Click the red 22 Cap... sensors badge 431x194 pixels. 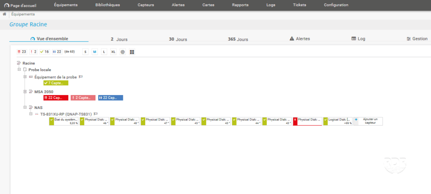[56, 98]
